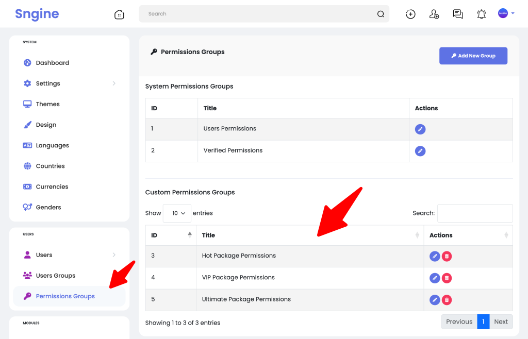Open the entries count dropdown

177,213
